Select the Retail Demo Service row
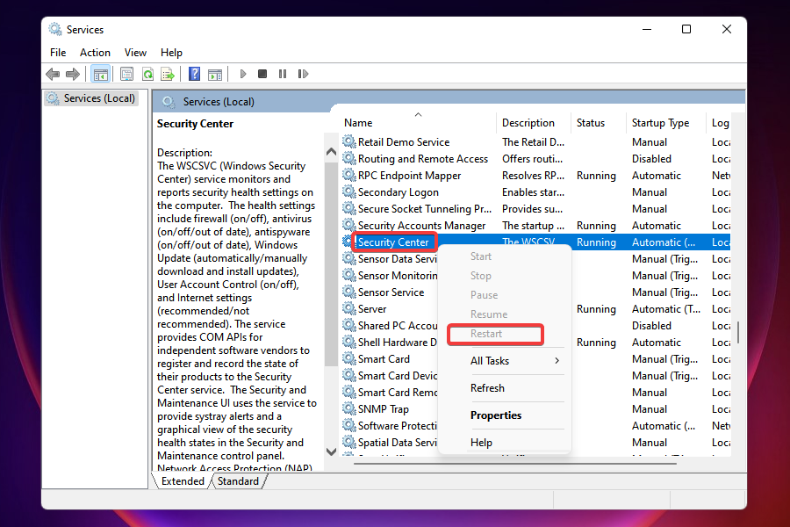 pos(536,142)
